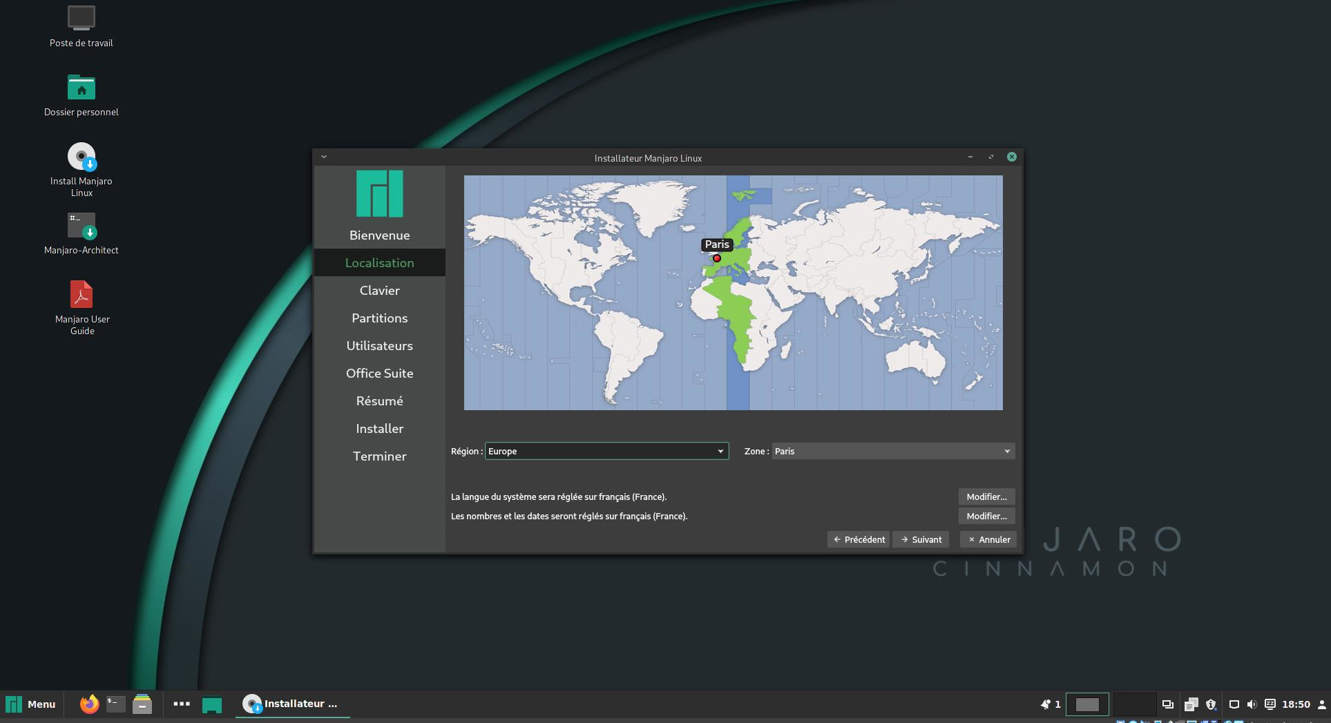The image size is (1331, 723).
Task: Open the Poste de travail desktop icon
Action: [x=81, y=27]
